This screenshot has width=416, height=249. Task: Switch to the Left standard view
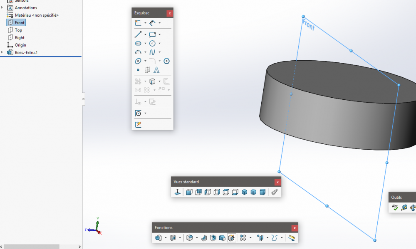point(208,192)
